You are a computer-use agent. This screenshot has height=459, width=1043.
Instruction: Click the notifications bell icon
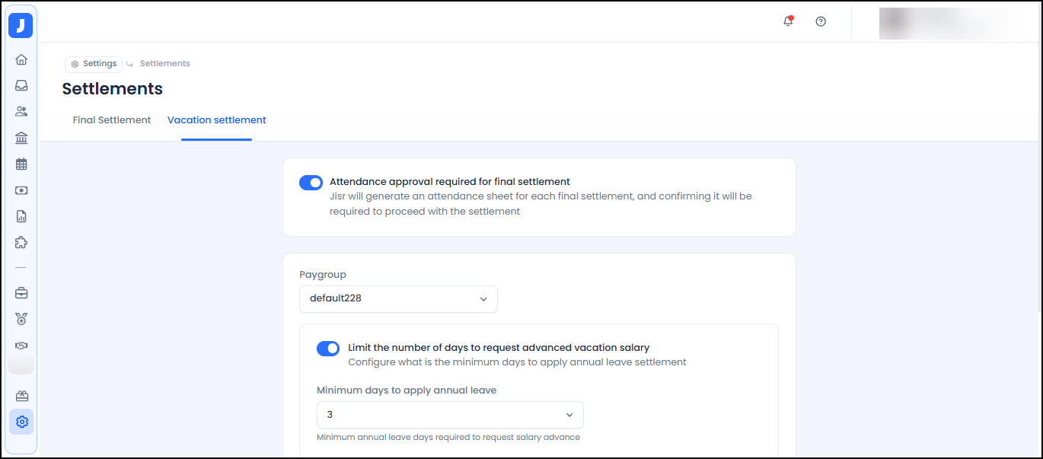(788, 21)
